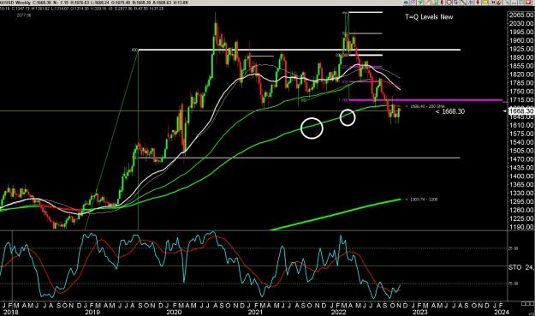
Task: Click the 1400.00 price axis label
Action: click(521, 176)
